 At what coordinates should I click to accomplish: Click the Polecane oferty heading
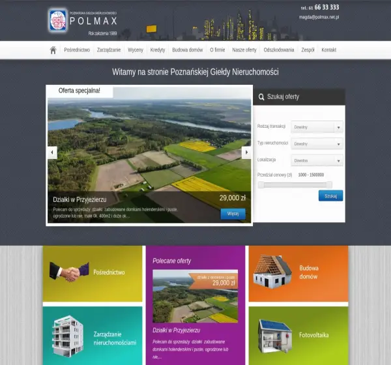click(171, 261)
